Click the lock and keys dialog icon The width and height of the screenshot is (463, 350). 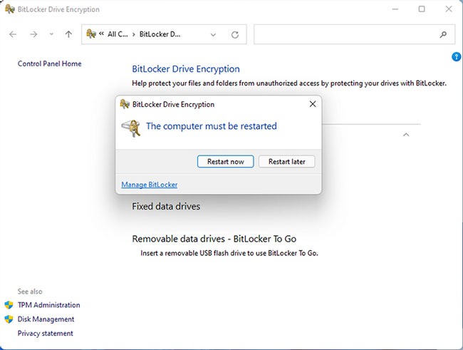click(131, 128)
